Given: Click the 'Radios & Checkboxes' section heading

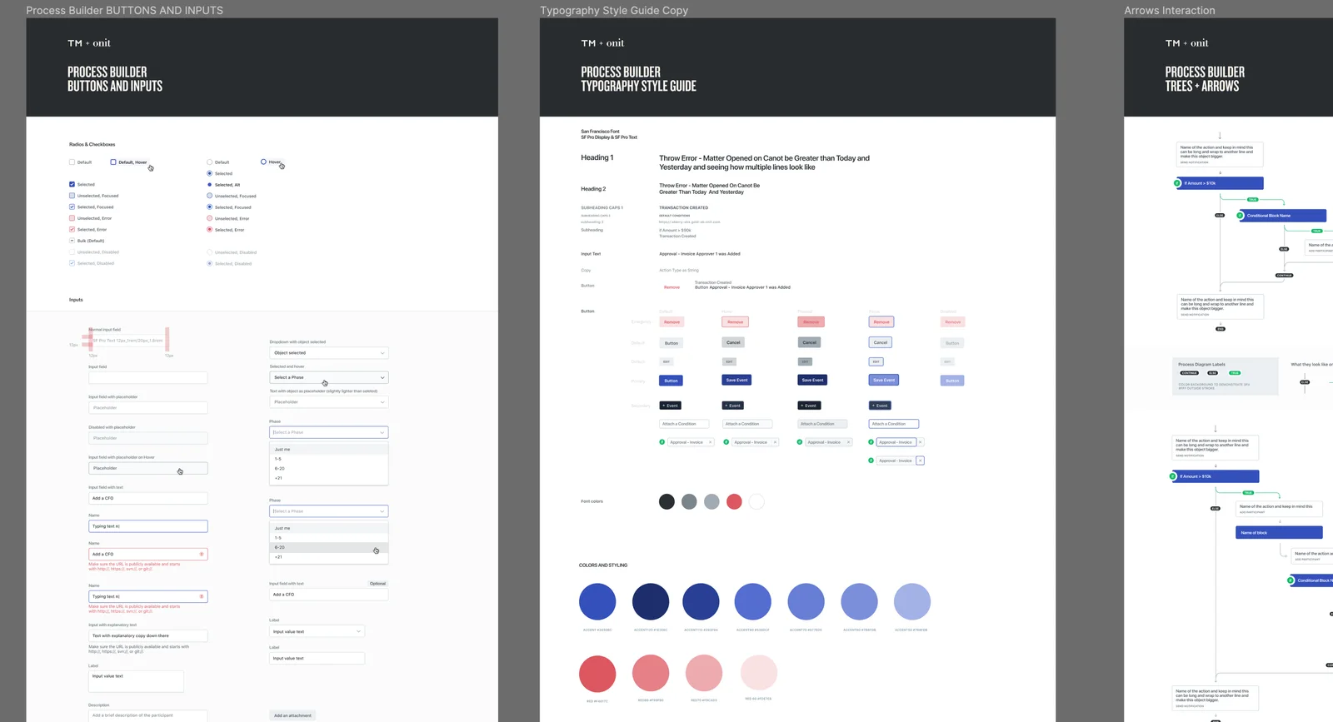Looking at the screenshot, I should pos(92,144).
